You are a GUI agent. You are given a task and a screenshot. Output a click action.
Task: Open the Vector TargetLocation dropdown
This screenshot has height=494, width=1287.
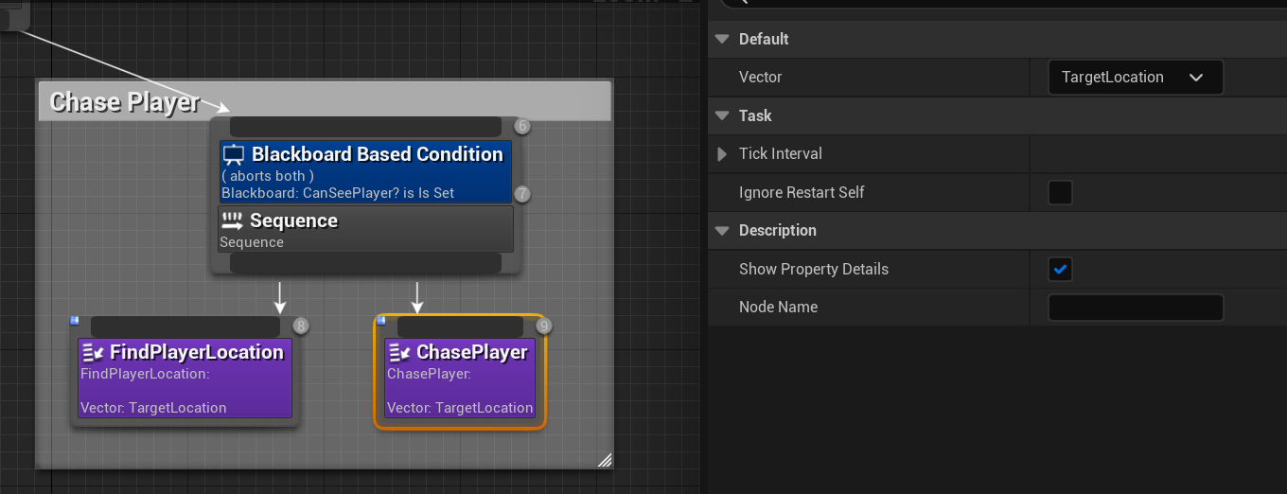click(x=1135, y=78)
